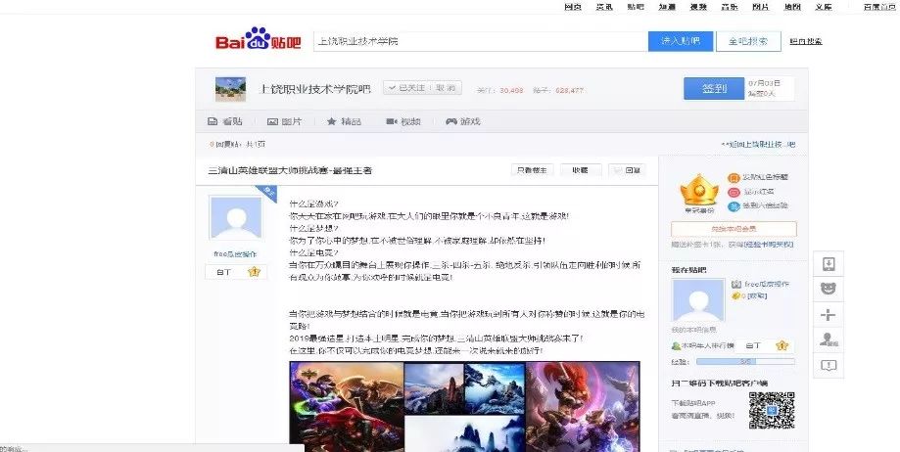This screenshot has width=900, height=452.
Task: Click the person floating toolbar icon
Action: (x=829, y=339)
